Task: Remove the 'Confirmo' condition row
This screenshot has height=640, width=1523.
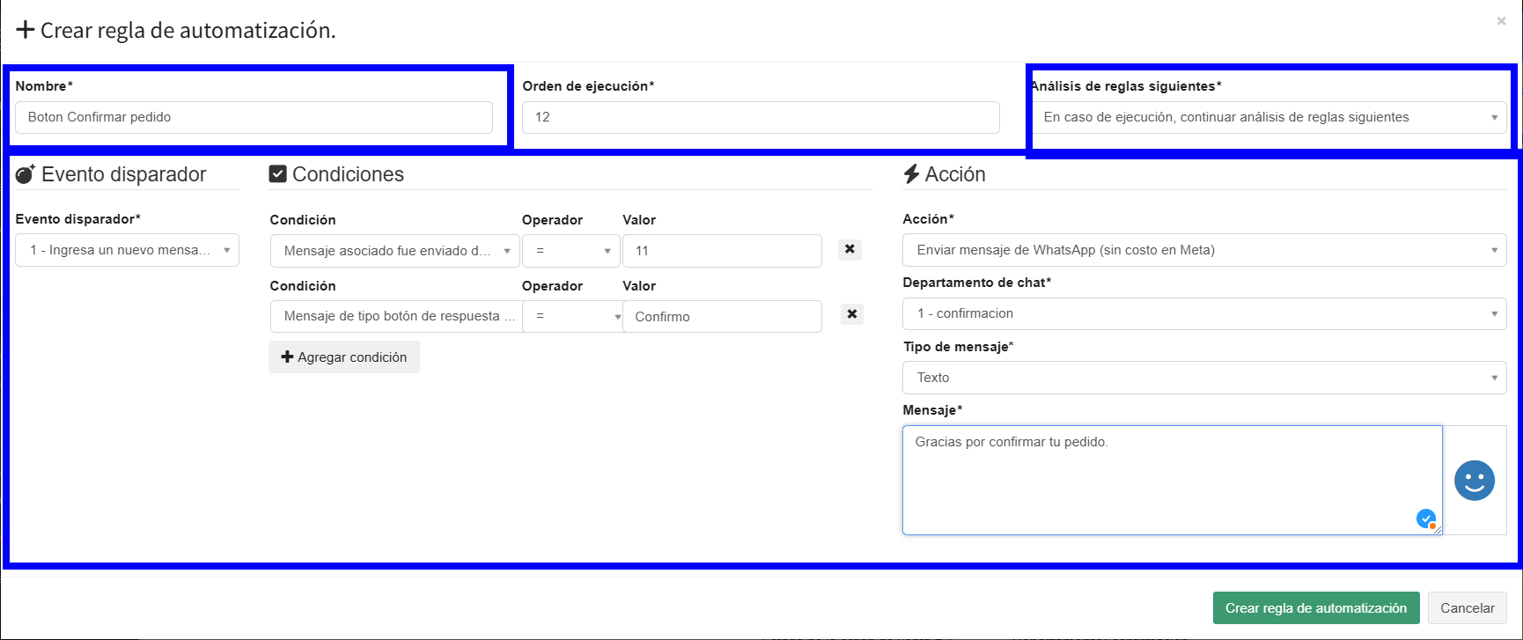Action: point(851,314)
